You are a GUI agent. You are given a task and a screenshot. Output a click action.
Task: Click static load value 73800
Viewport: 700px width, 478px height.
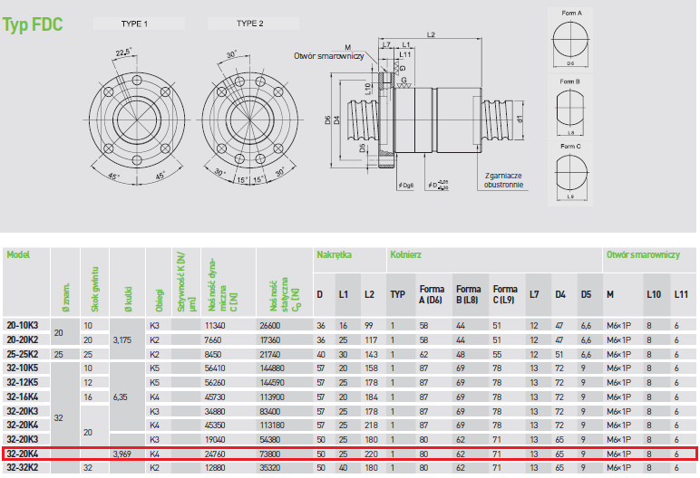(x=271, y=453)
